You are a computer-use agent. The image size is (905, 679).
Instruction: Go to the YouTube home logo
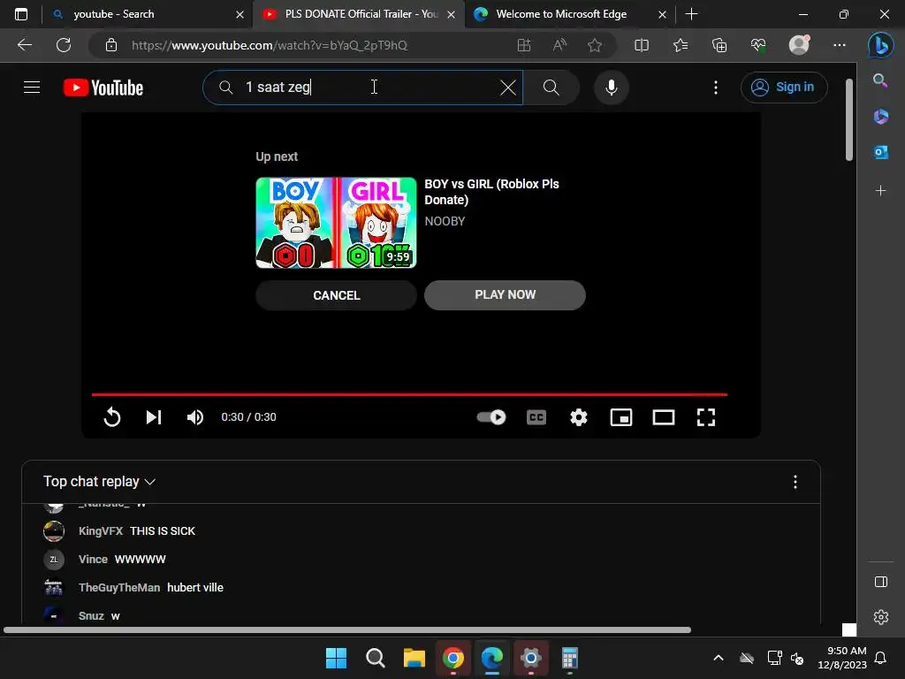pyautogui.click(x=103, y=88)
